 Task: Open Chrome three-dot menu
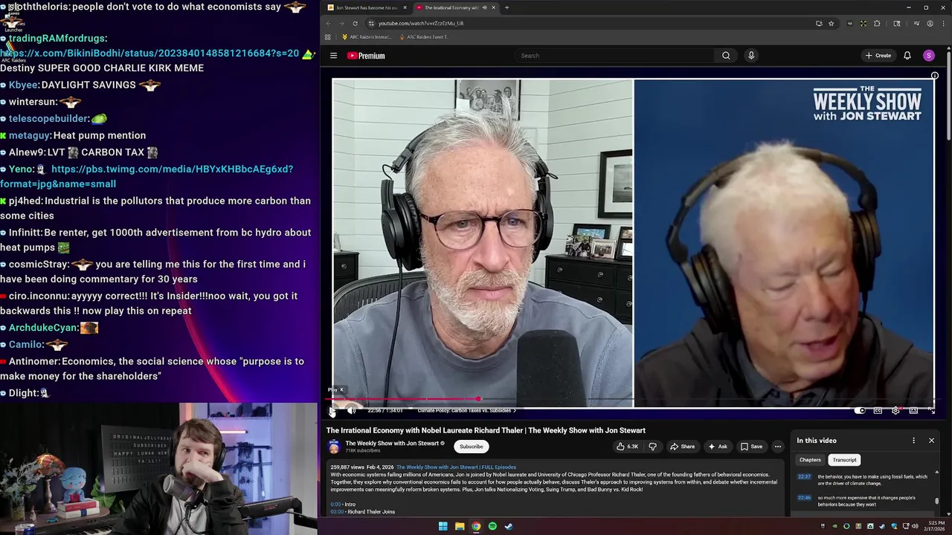pos(944,23)
